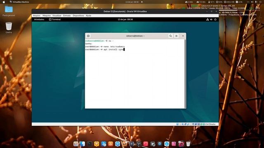Viewport: 264px width, 148px height.
Task: Open the Finder-style file manager in dock
Action: click(82, 144)
